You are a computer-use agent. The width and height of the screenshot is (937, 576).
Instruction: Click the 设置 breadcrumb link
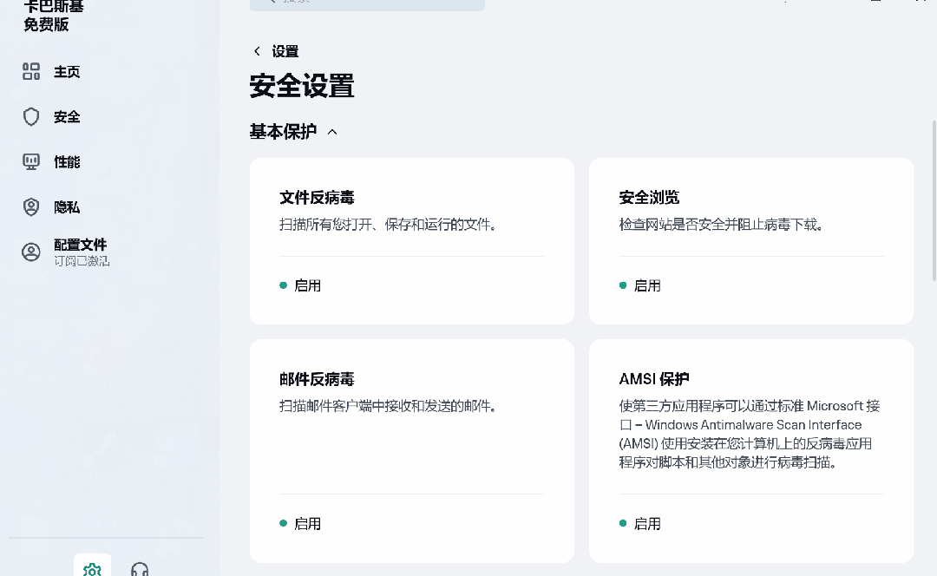pos(285,51)
